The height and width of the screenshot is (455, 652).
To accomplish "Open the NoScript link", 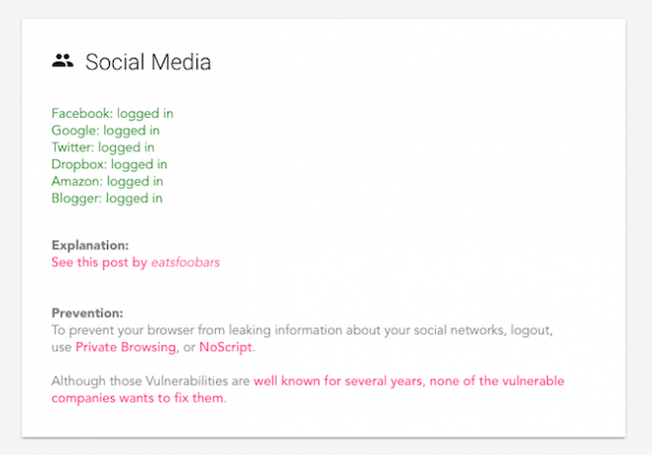I will pos(226,347).
